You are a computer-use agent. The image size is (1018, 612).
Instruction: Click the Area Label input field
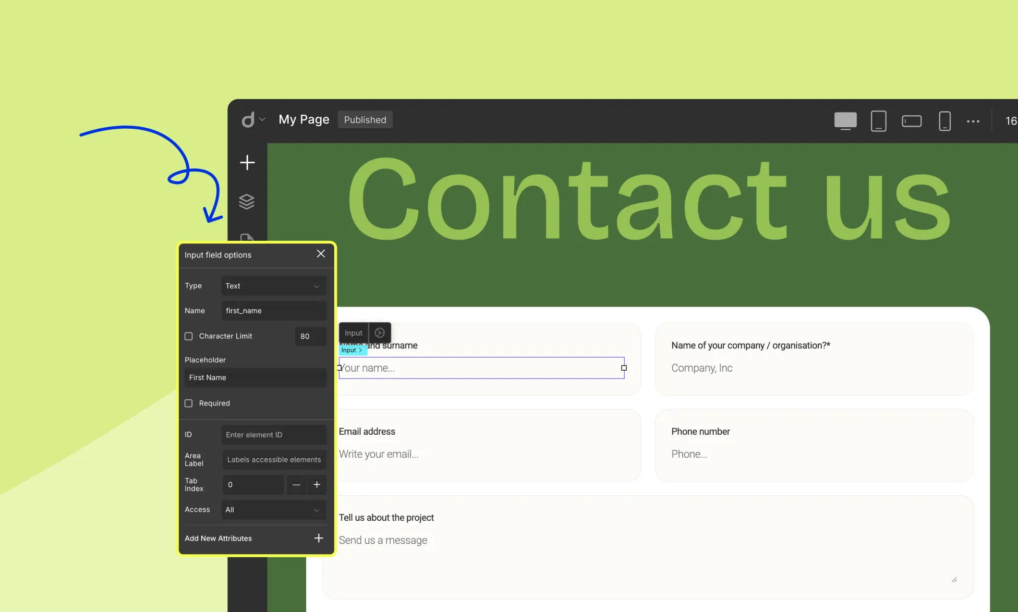274,460
